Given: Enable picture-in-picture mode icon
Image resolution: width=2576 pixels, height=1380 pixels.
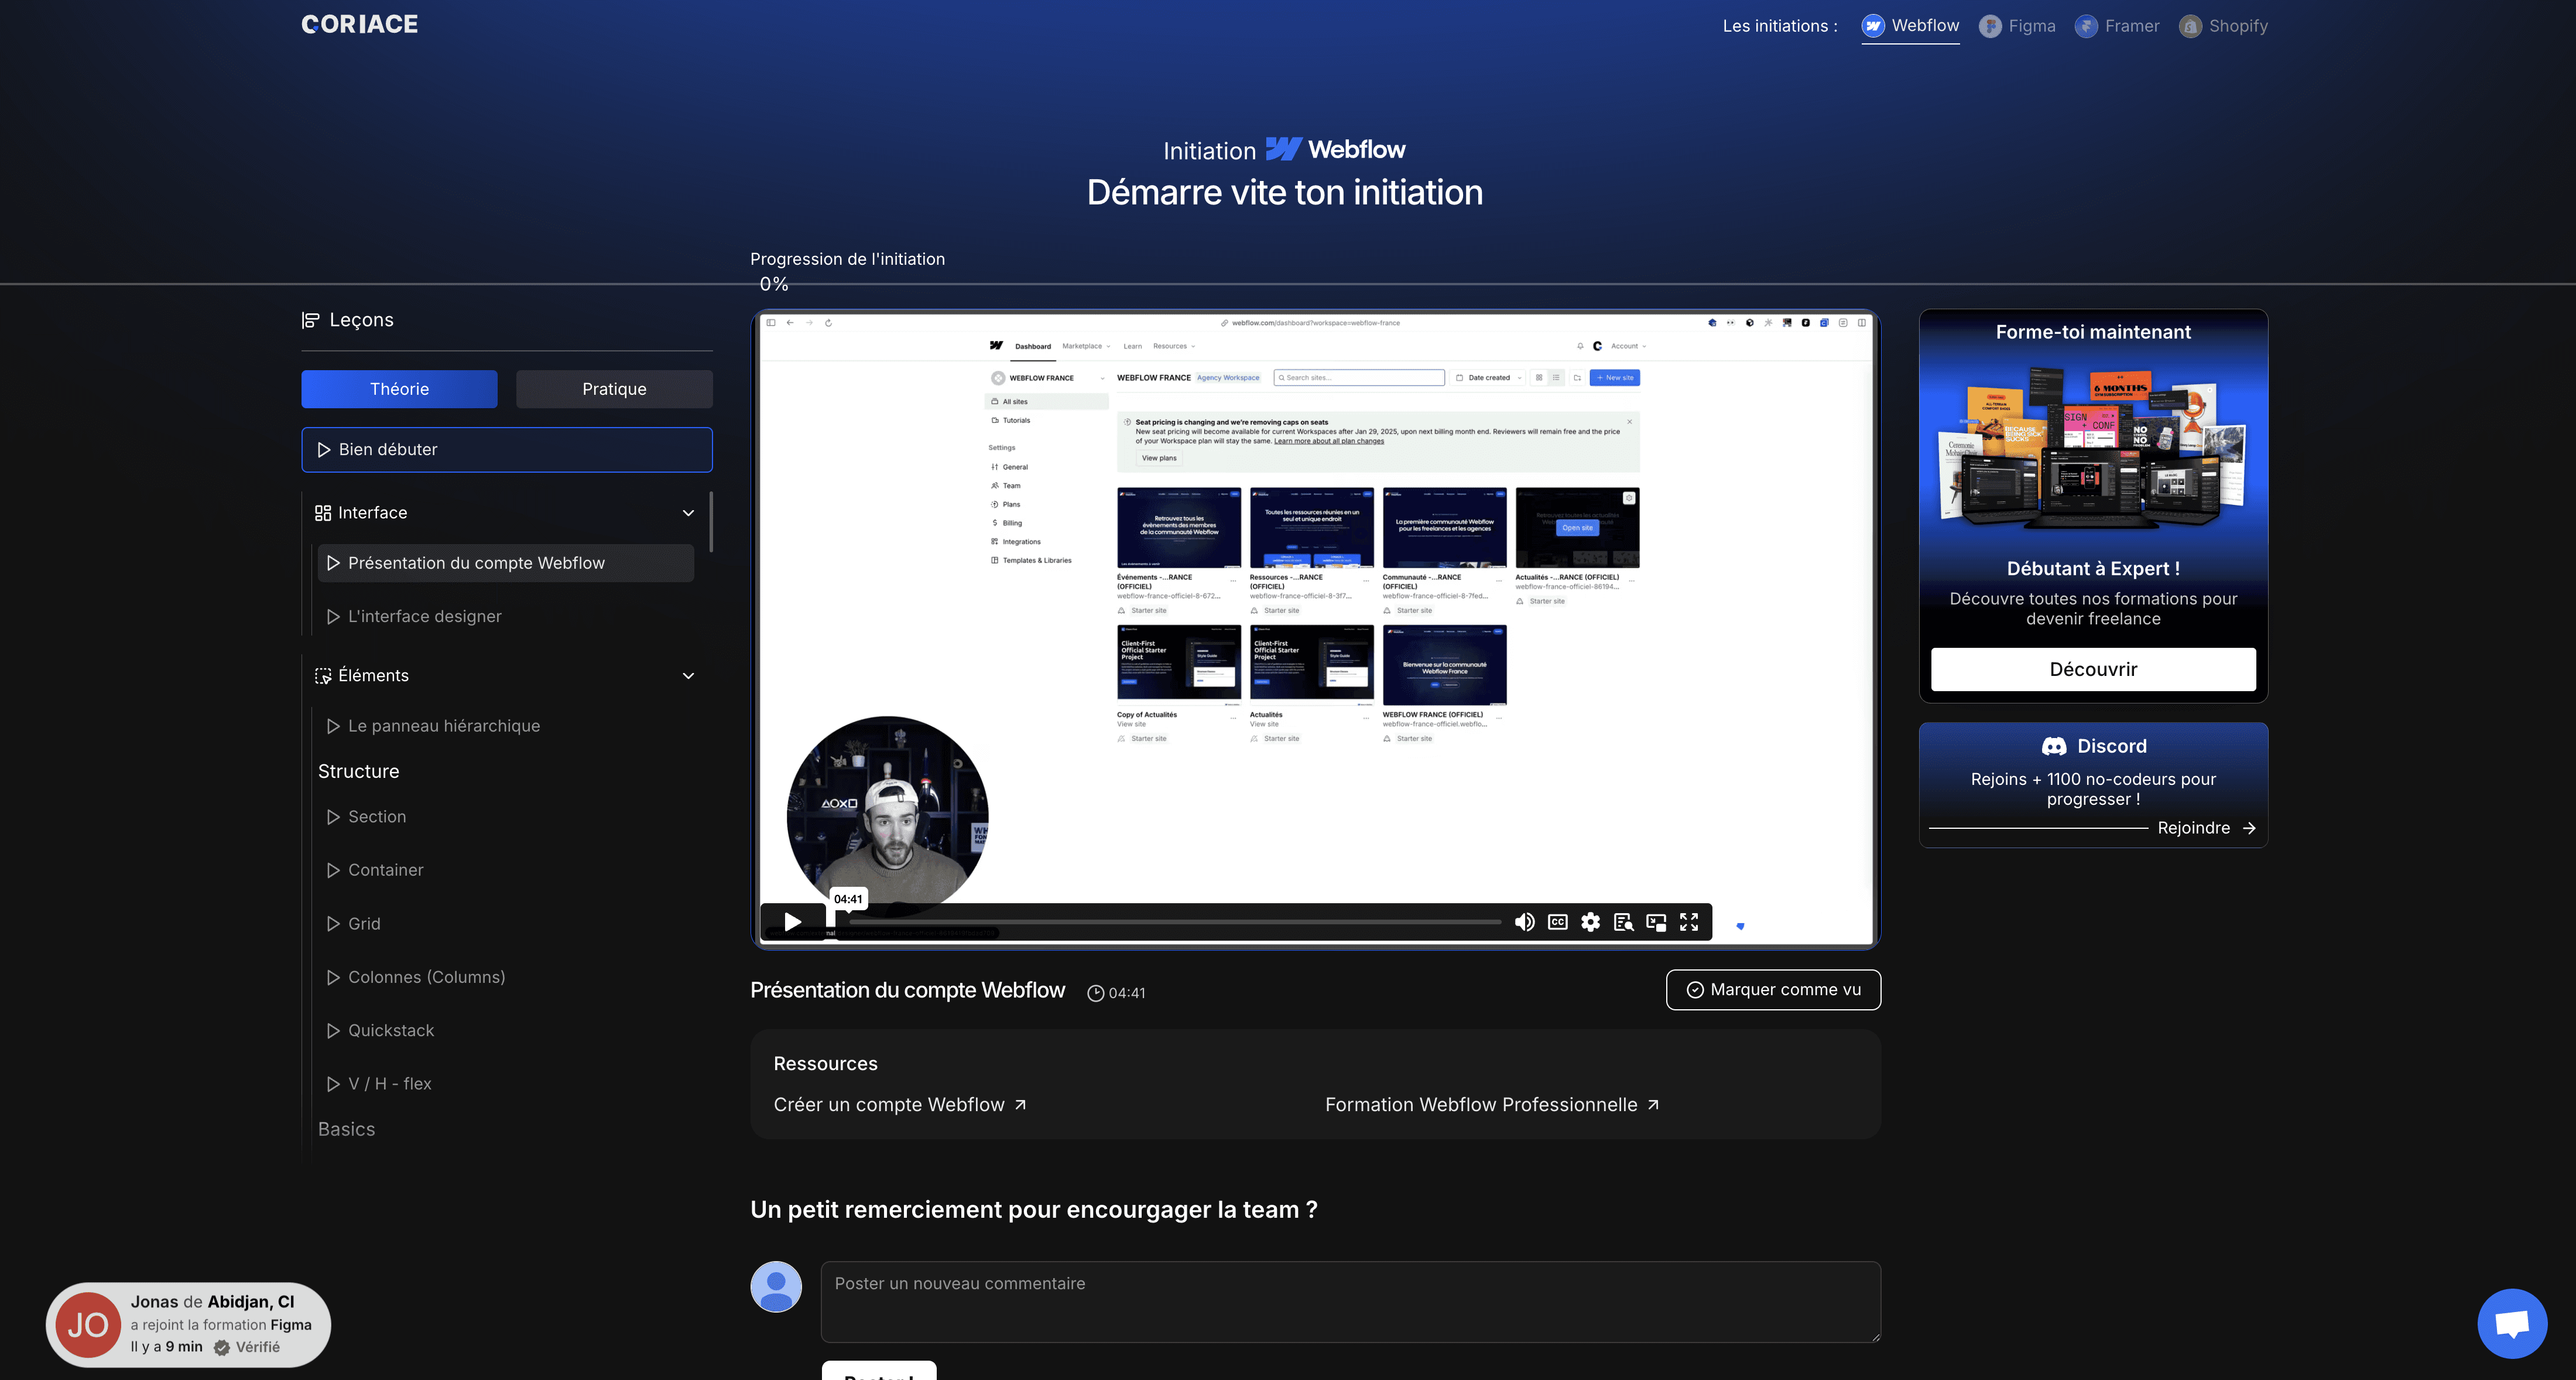Looking at the screenshot, I should (1656, 922).
